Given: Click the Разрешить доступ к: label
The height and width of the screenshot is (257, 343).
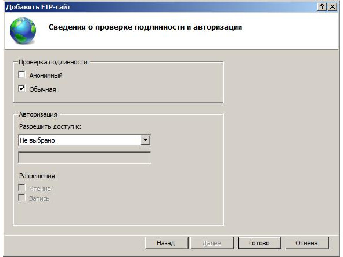Looking at the screenshot, I should click(50, 126).
